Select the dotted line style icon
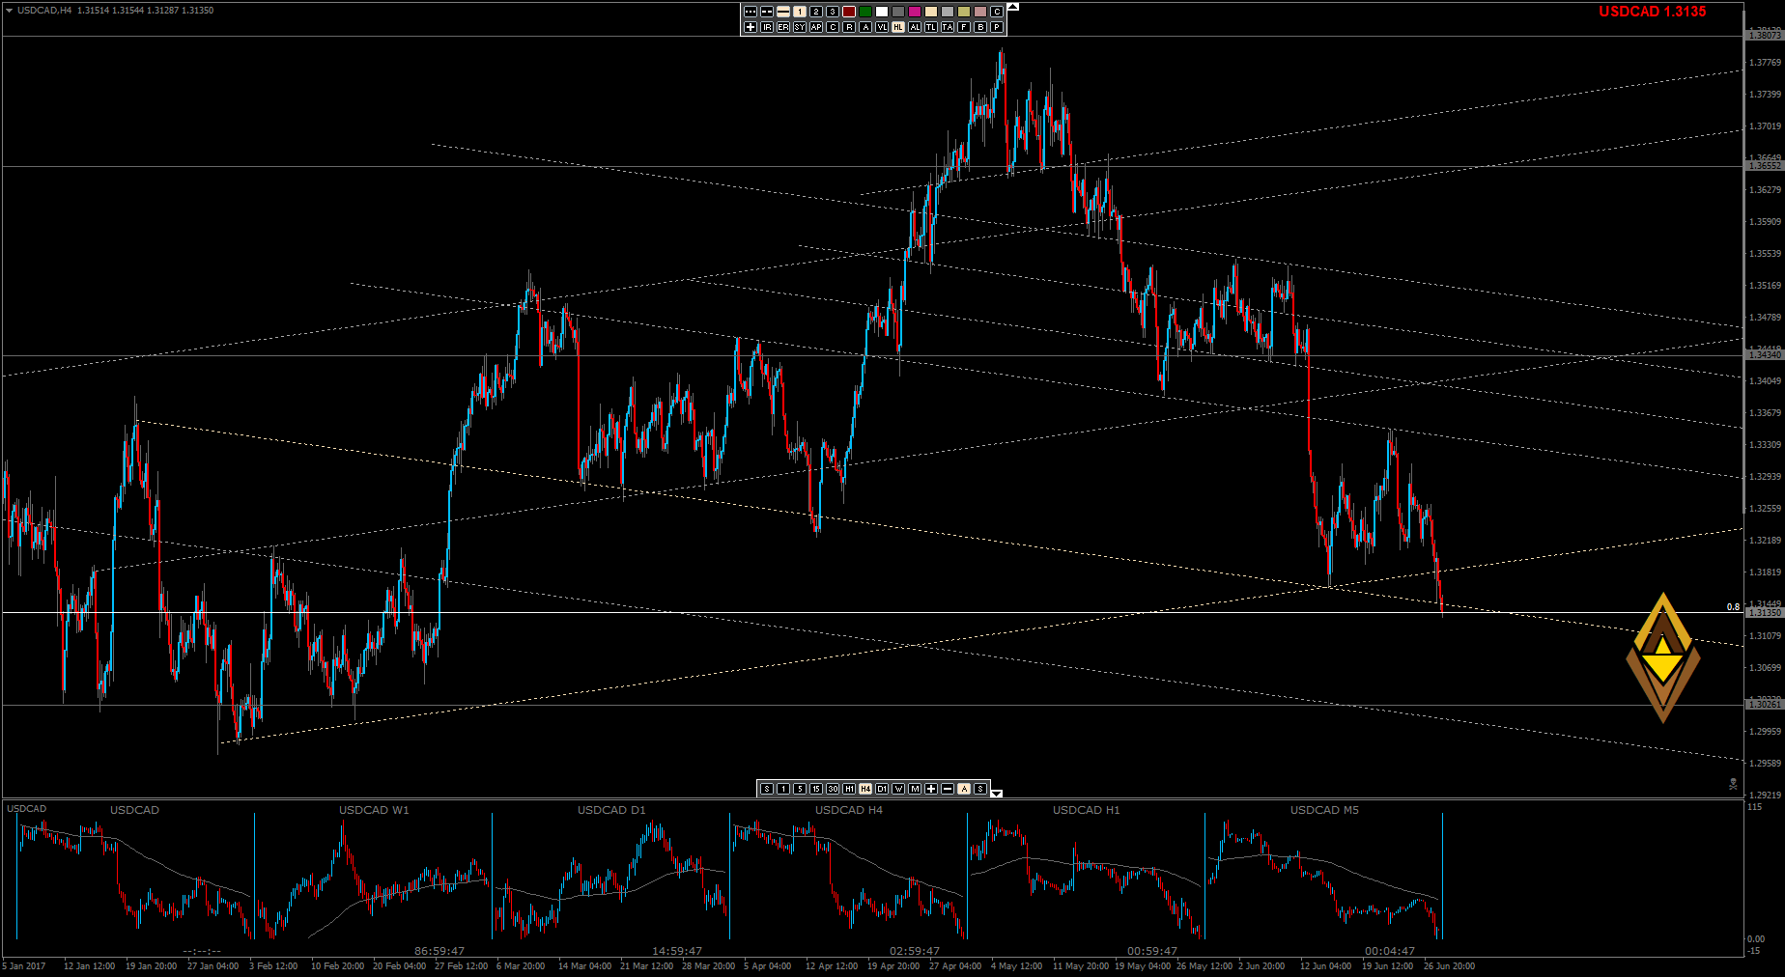1785x977 pixels. 751,12
